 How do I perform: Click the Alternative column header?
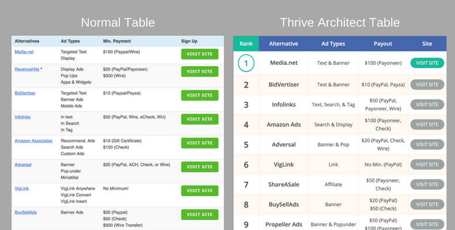[283, 44]
